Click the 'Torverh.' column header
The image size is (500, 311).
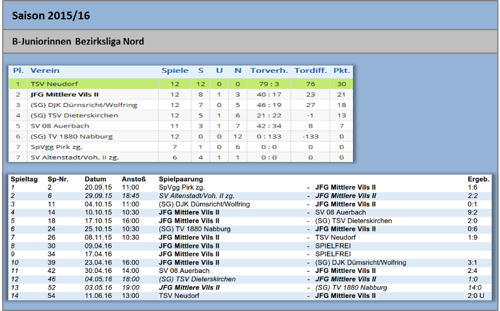pos(269,70)
